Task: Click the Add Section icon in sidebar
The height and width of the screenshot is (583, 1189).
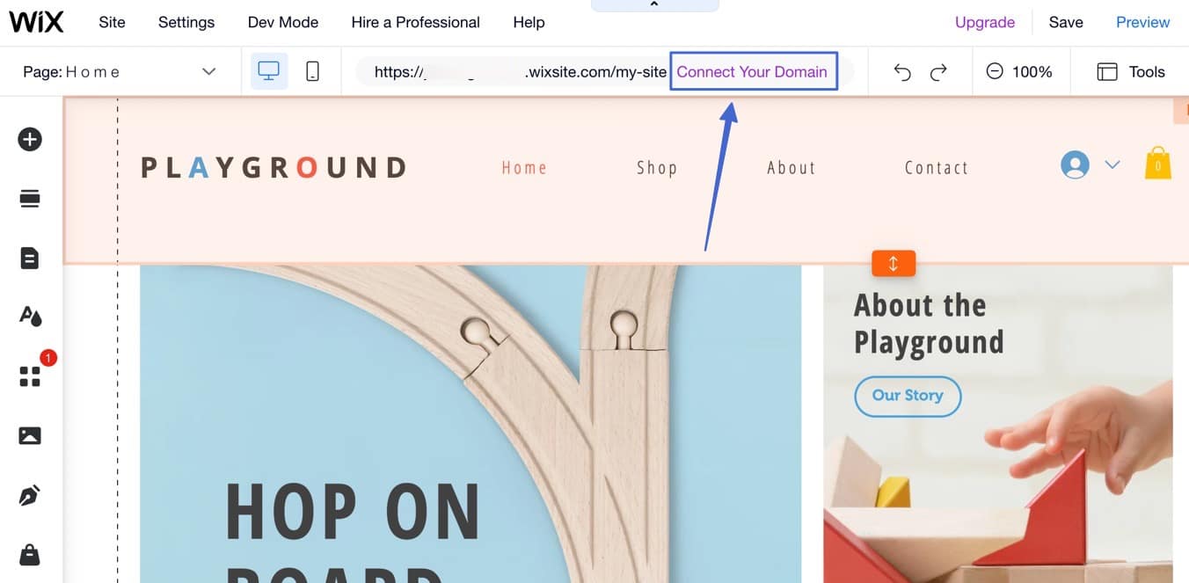Action: click(30, 198)
